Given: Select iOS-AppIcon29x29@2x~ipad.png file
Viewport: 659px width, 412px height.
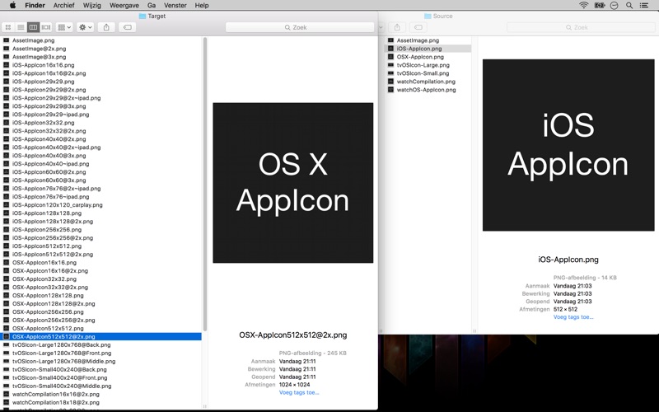Looking at the screenshot, I should tap(101, 98).
